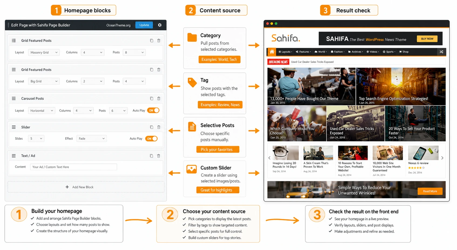
Task: Open Fade effect dropdown
Action: [92, 139]
